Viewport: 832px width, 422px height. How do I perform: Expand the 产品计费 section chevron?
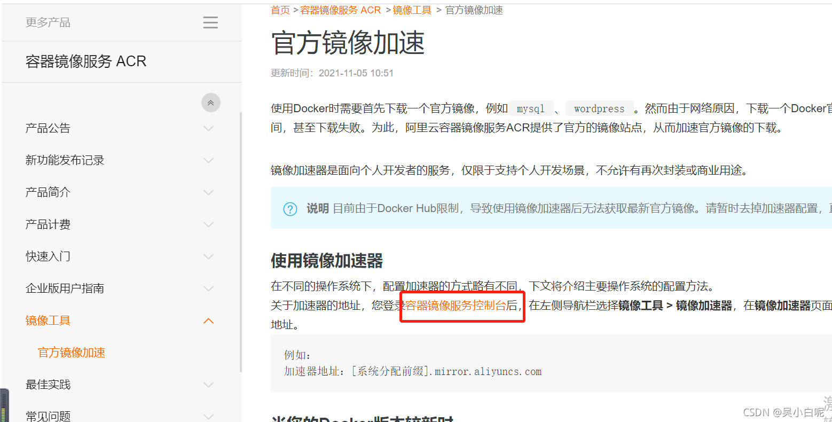click(209, 224)
